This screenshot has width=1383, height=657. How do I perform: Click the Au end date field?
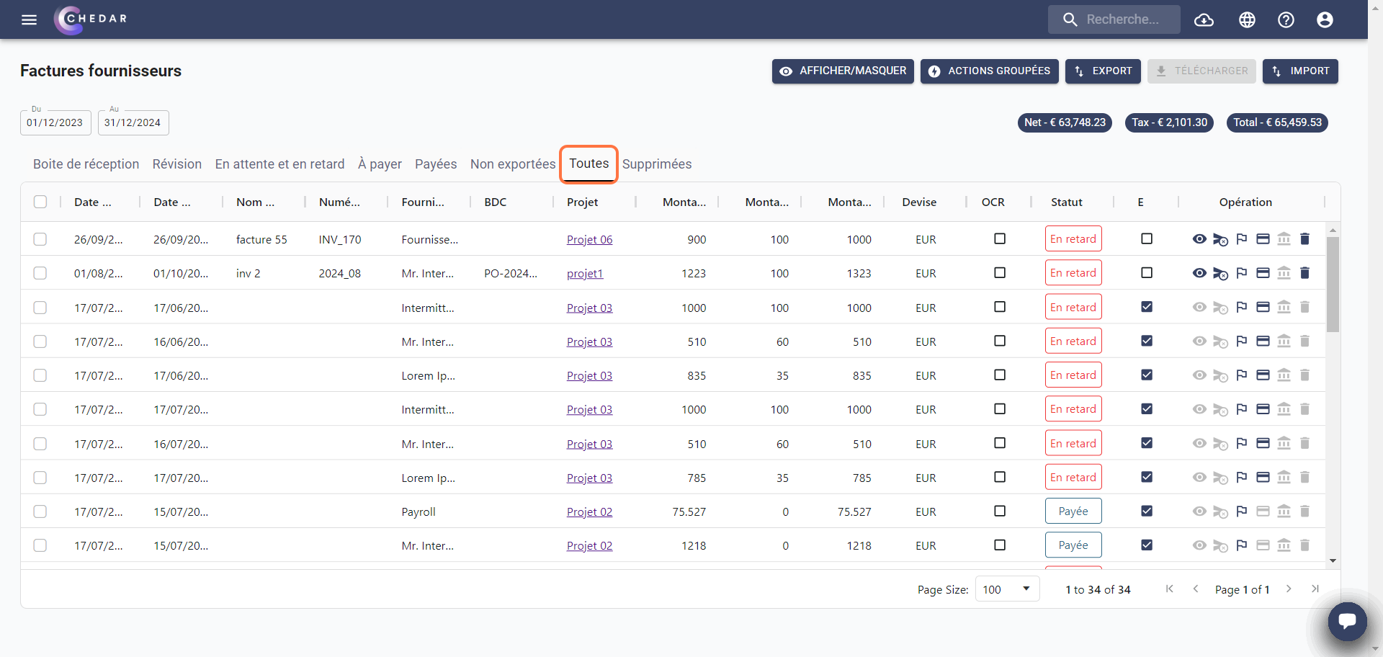pyautogui.click(x=133, y=122)
